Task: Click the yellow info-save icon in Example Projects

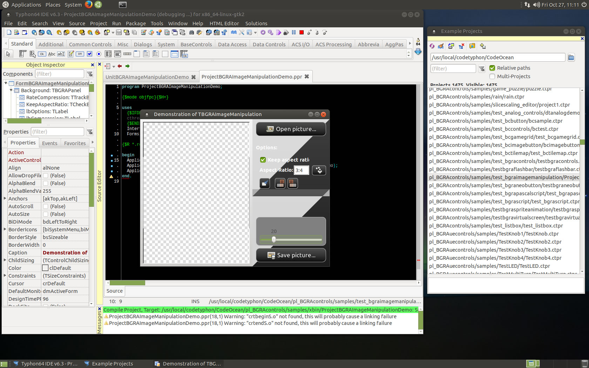Action: [x=482, y=46]
